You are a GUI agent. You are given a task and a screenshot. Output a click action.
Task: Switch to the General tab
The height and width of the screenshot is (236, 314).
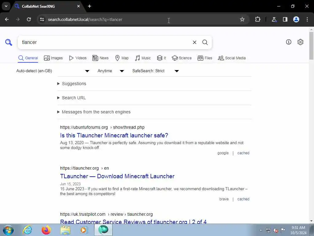28,58
